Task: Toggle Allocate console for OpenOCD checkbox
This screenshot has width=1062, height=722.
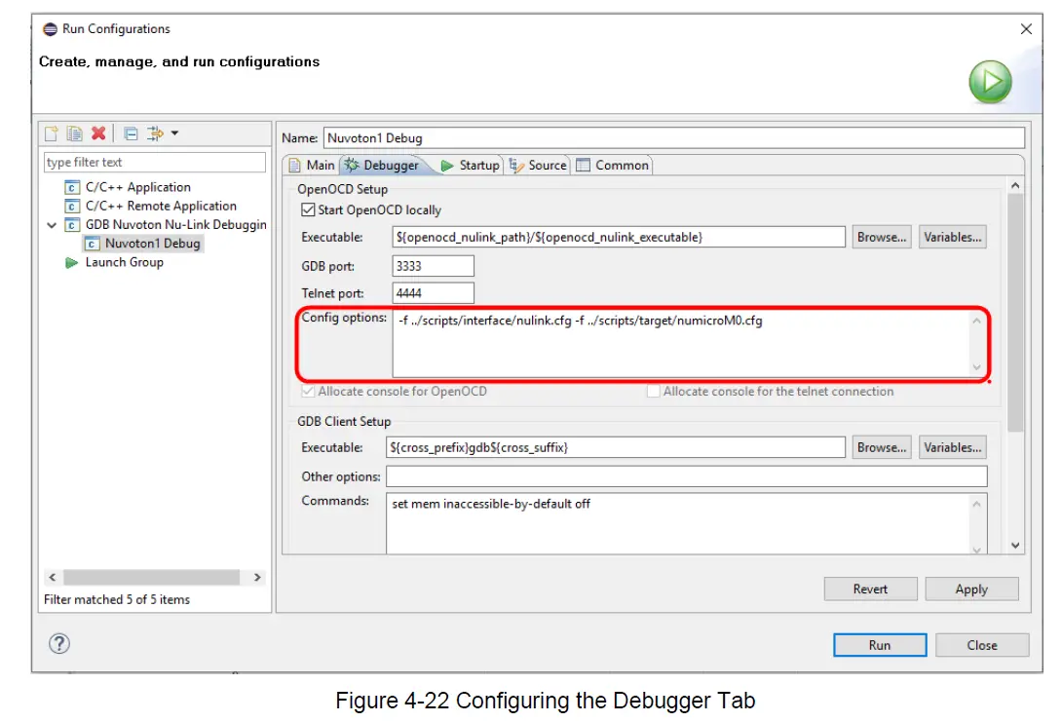Action: pyautogui.click(x=308, y=392)
